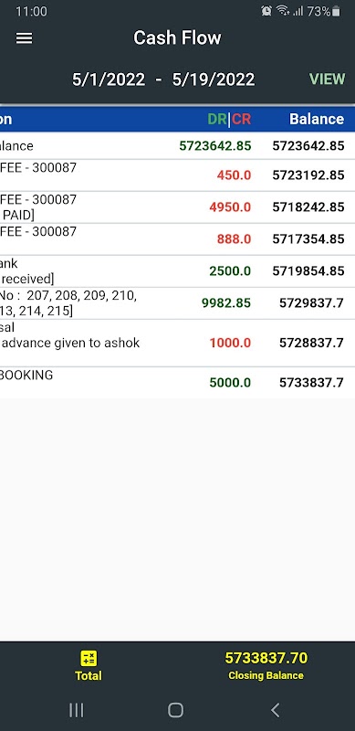Image resolution: width=355 pixels, height=731 pixels.
Task: Select the 9982.85 debit entry row
Action: tap(177, 303)
